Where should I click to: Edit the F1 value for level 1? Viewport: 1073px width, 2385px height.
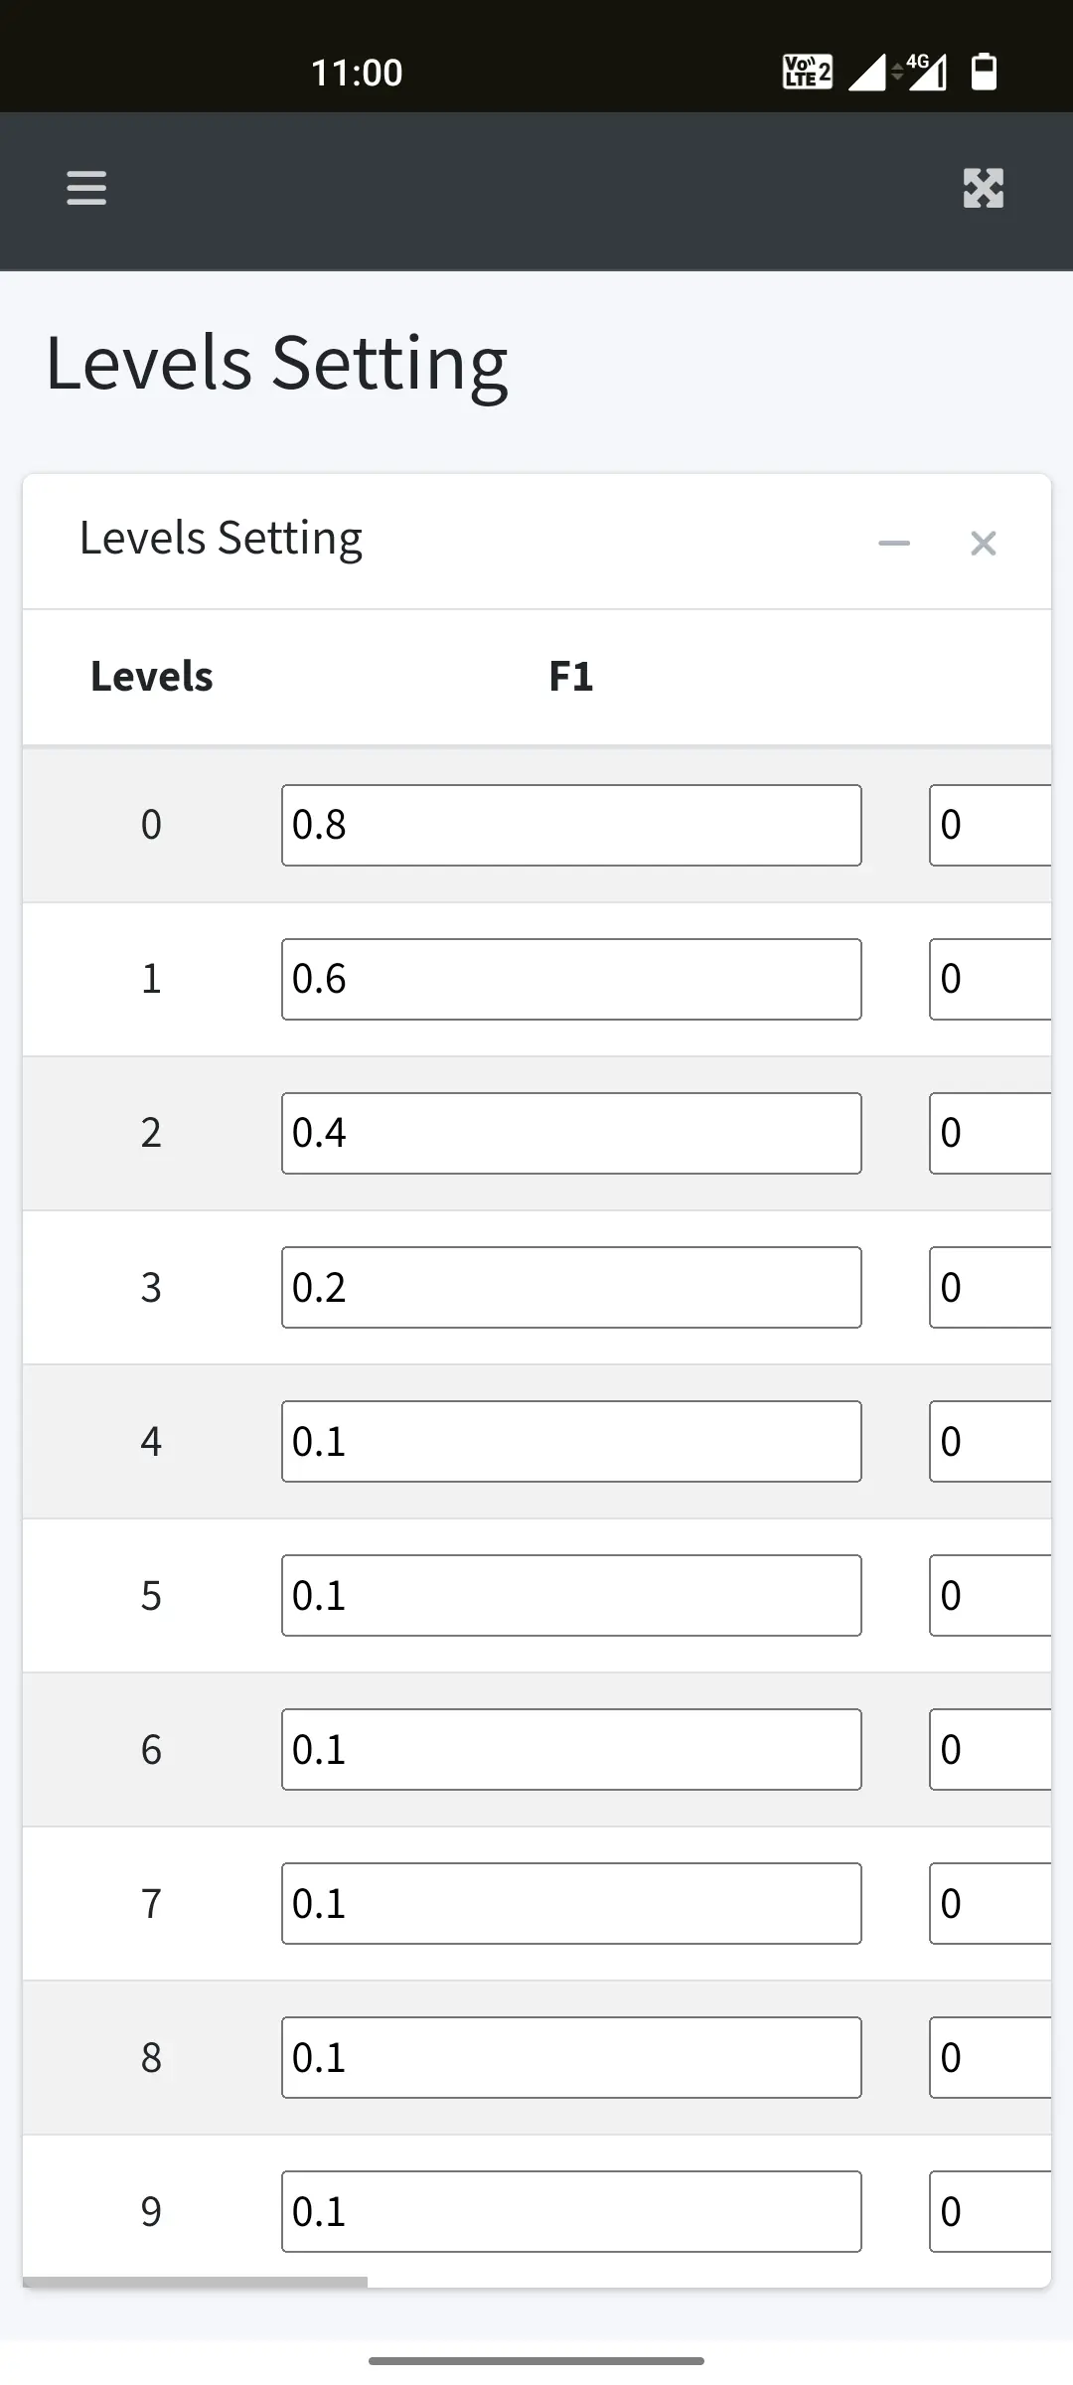click(x=571, y=979)
